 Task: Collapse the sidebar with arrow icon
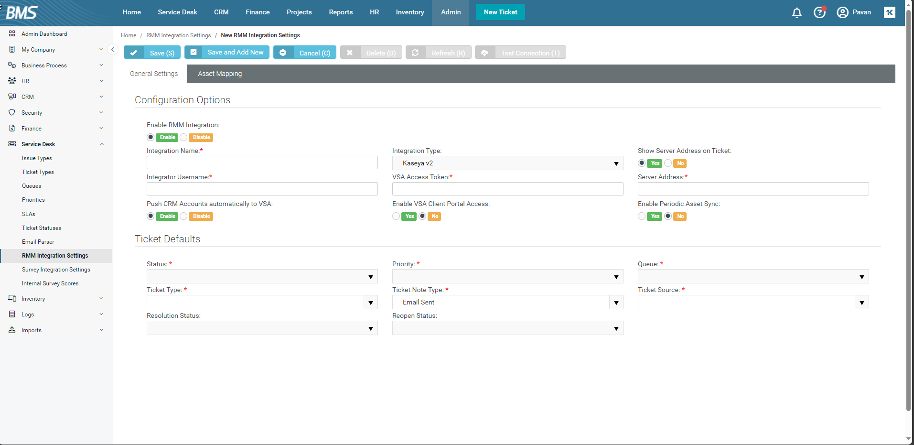113,49
